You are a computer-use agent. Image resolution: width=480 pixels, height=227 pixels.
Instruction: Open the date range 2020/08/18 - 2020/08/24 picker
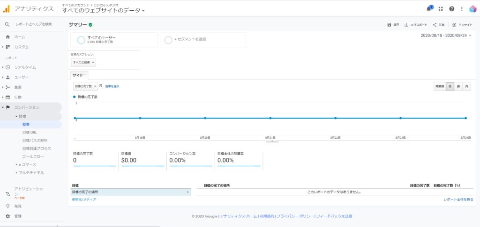click(x=446, y=35)
